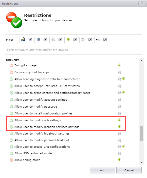Click the scroll down arrow
This screenshot has width=147, height=178.
pos(141,163)
